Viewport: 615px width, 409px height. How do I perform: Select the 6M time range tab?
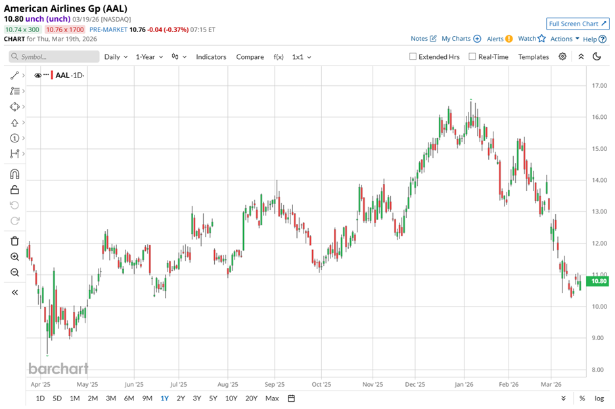[x=129, y=398]
